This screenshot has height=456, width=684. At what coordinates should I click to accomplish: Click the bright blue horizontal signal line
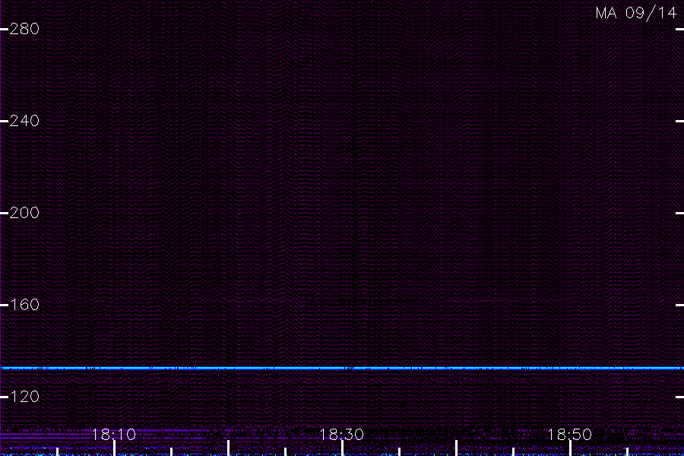coord(342,369)
